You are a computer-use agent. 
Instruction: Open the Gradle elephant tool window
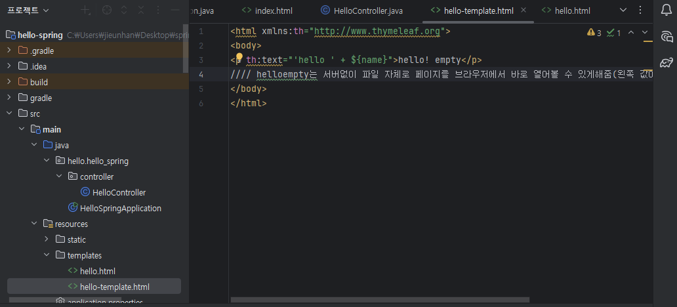[667, 63]
